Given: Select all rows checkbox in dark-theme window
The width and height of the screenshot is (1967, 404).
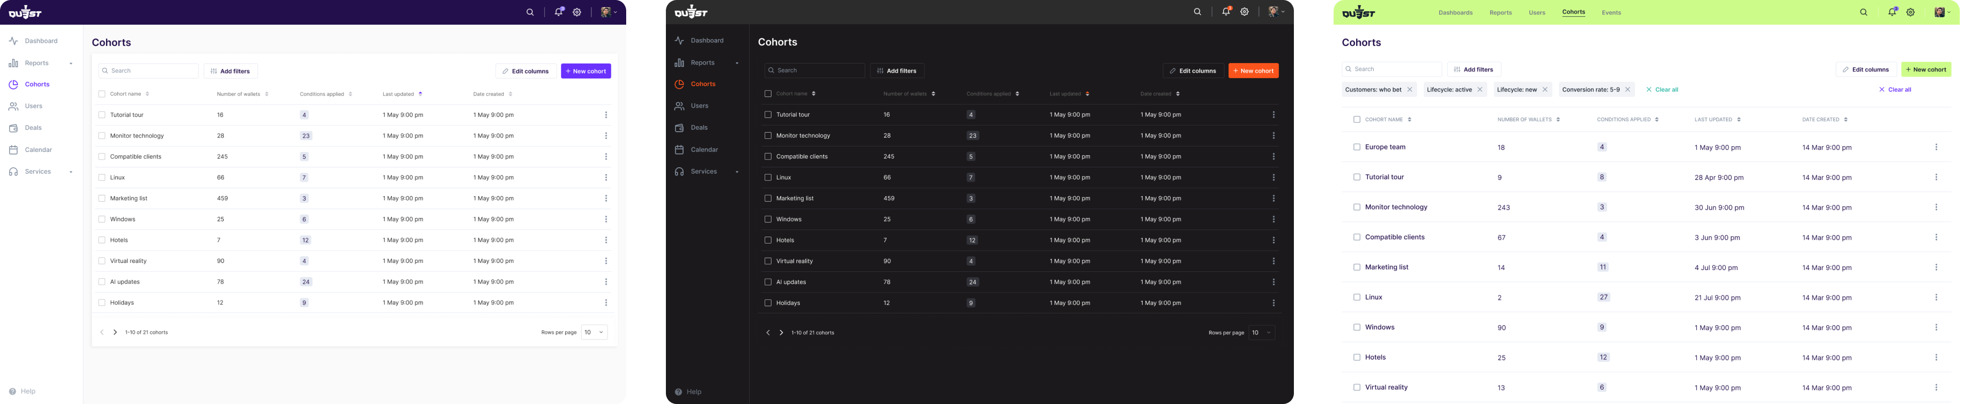Looking at the screenshot, I should 768,94.
